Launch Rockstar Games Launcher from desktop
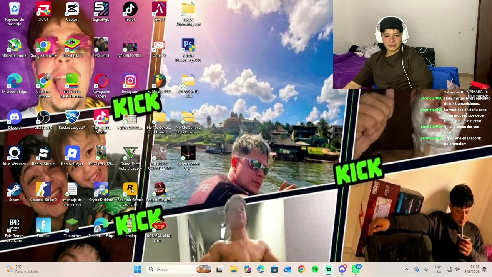The height and width of the screenshot is (277, 492). 130,194
